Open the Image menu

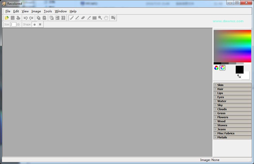36,11
